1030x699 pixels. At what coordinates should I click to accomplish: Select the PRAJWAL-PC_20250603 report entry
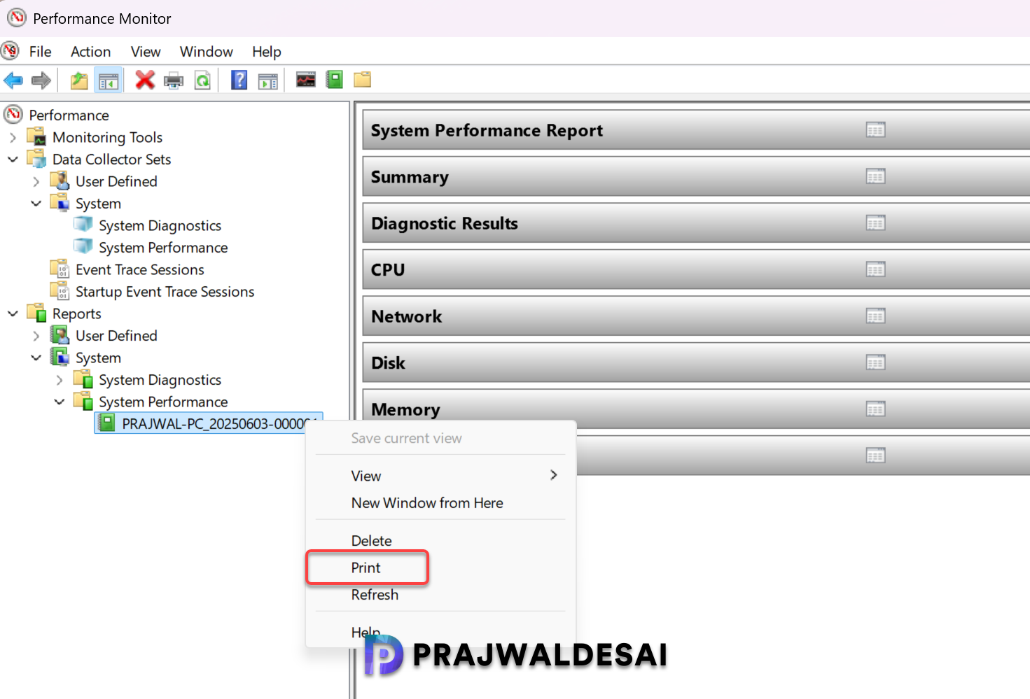click(209, 423)
